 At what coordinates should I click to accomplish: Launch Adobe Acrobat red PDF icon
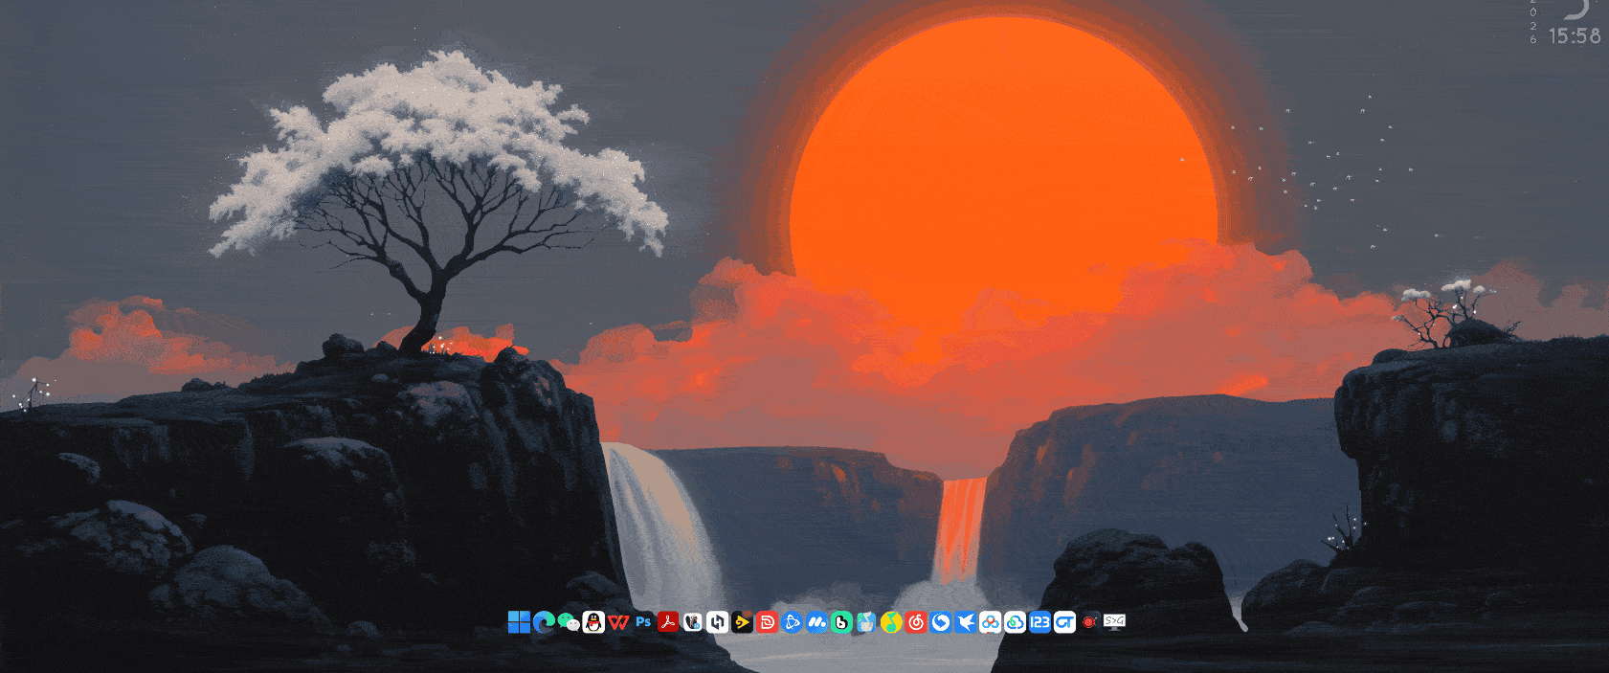[668, 622]
